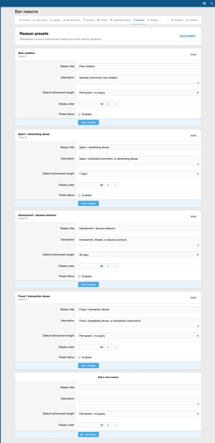
Task: Open enforcement length dropdown for Fraud preset
Action: (x=139, y=335)
